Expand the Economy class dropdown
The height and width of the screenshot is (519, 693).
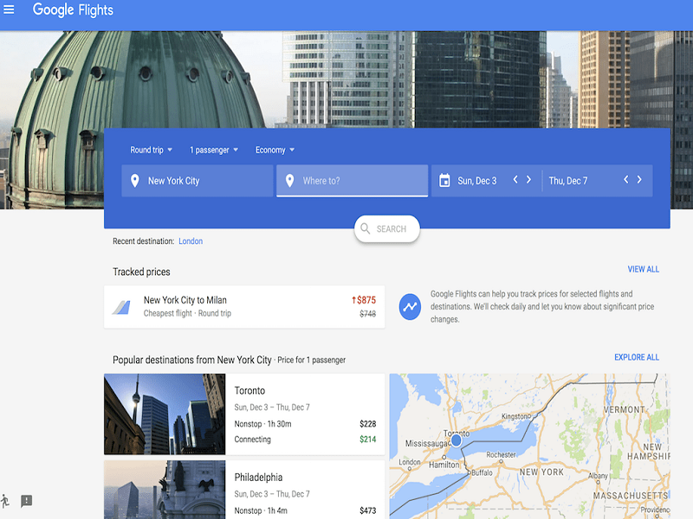click(x=275, y=150)
